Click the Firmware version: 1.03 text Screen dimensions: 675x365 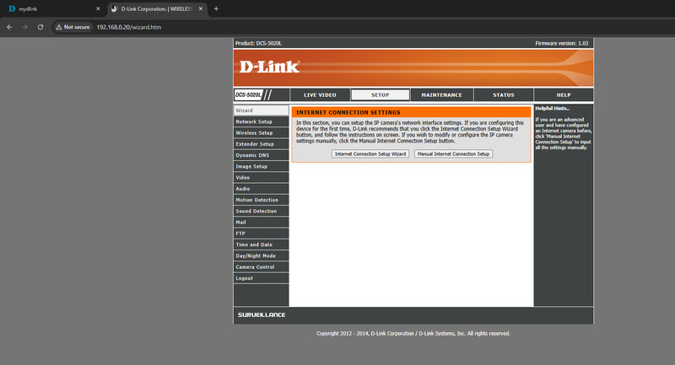[561, 44]
